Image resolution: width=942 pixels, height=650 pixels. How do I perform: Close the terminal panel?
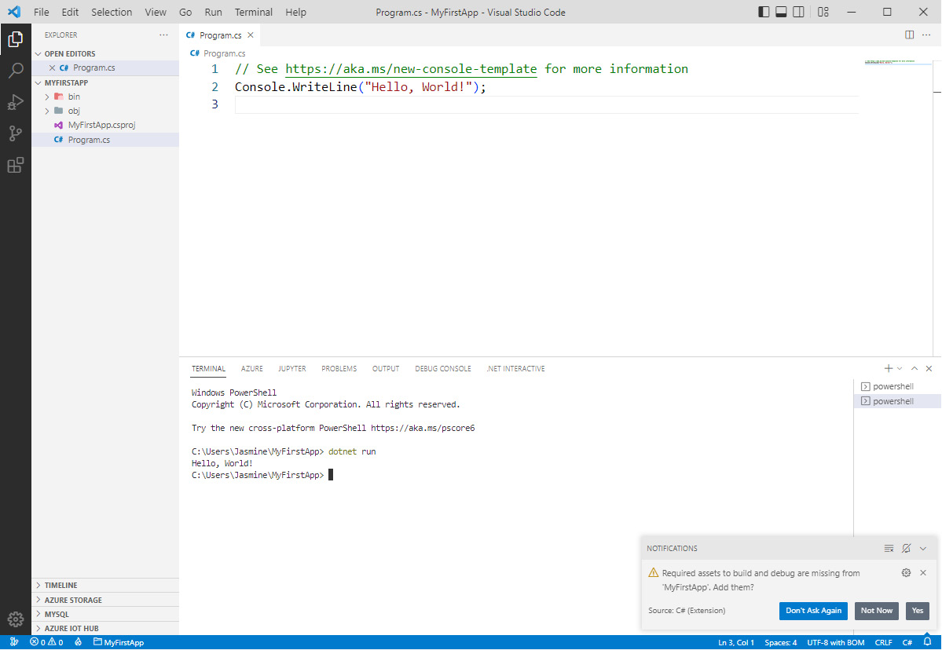point(929,368)
